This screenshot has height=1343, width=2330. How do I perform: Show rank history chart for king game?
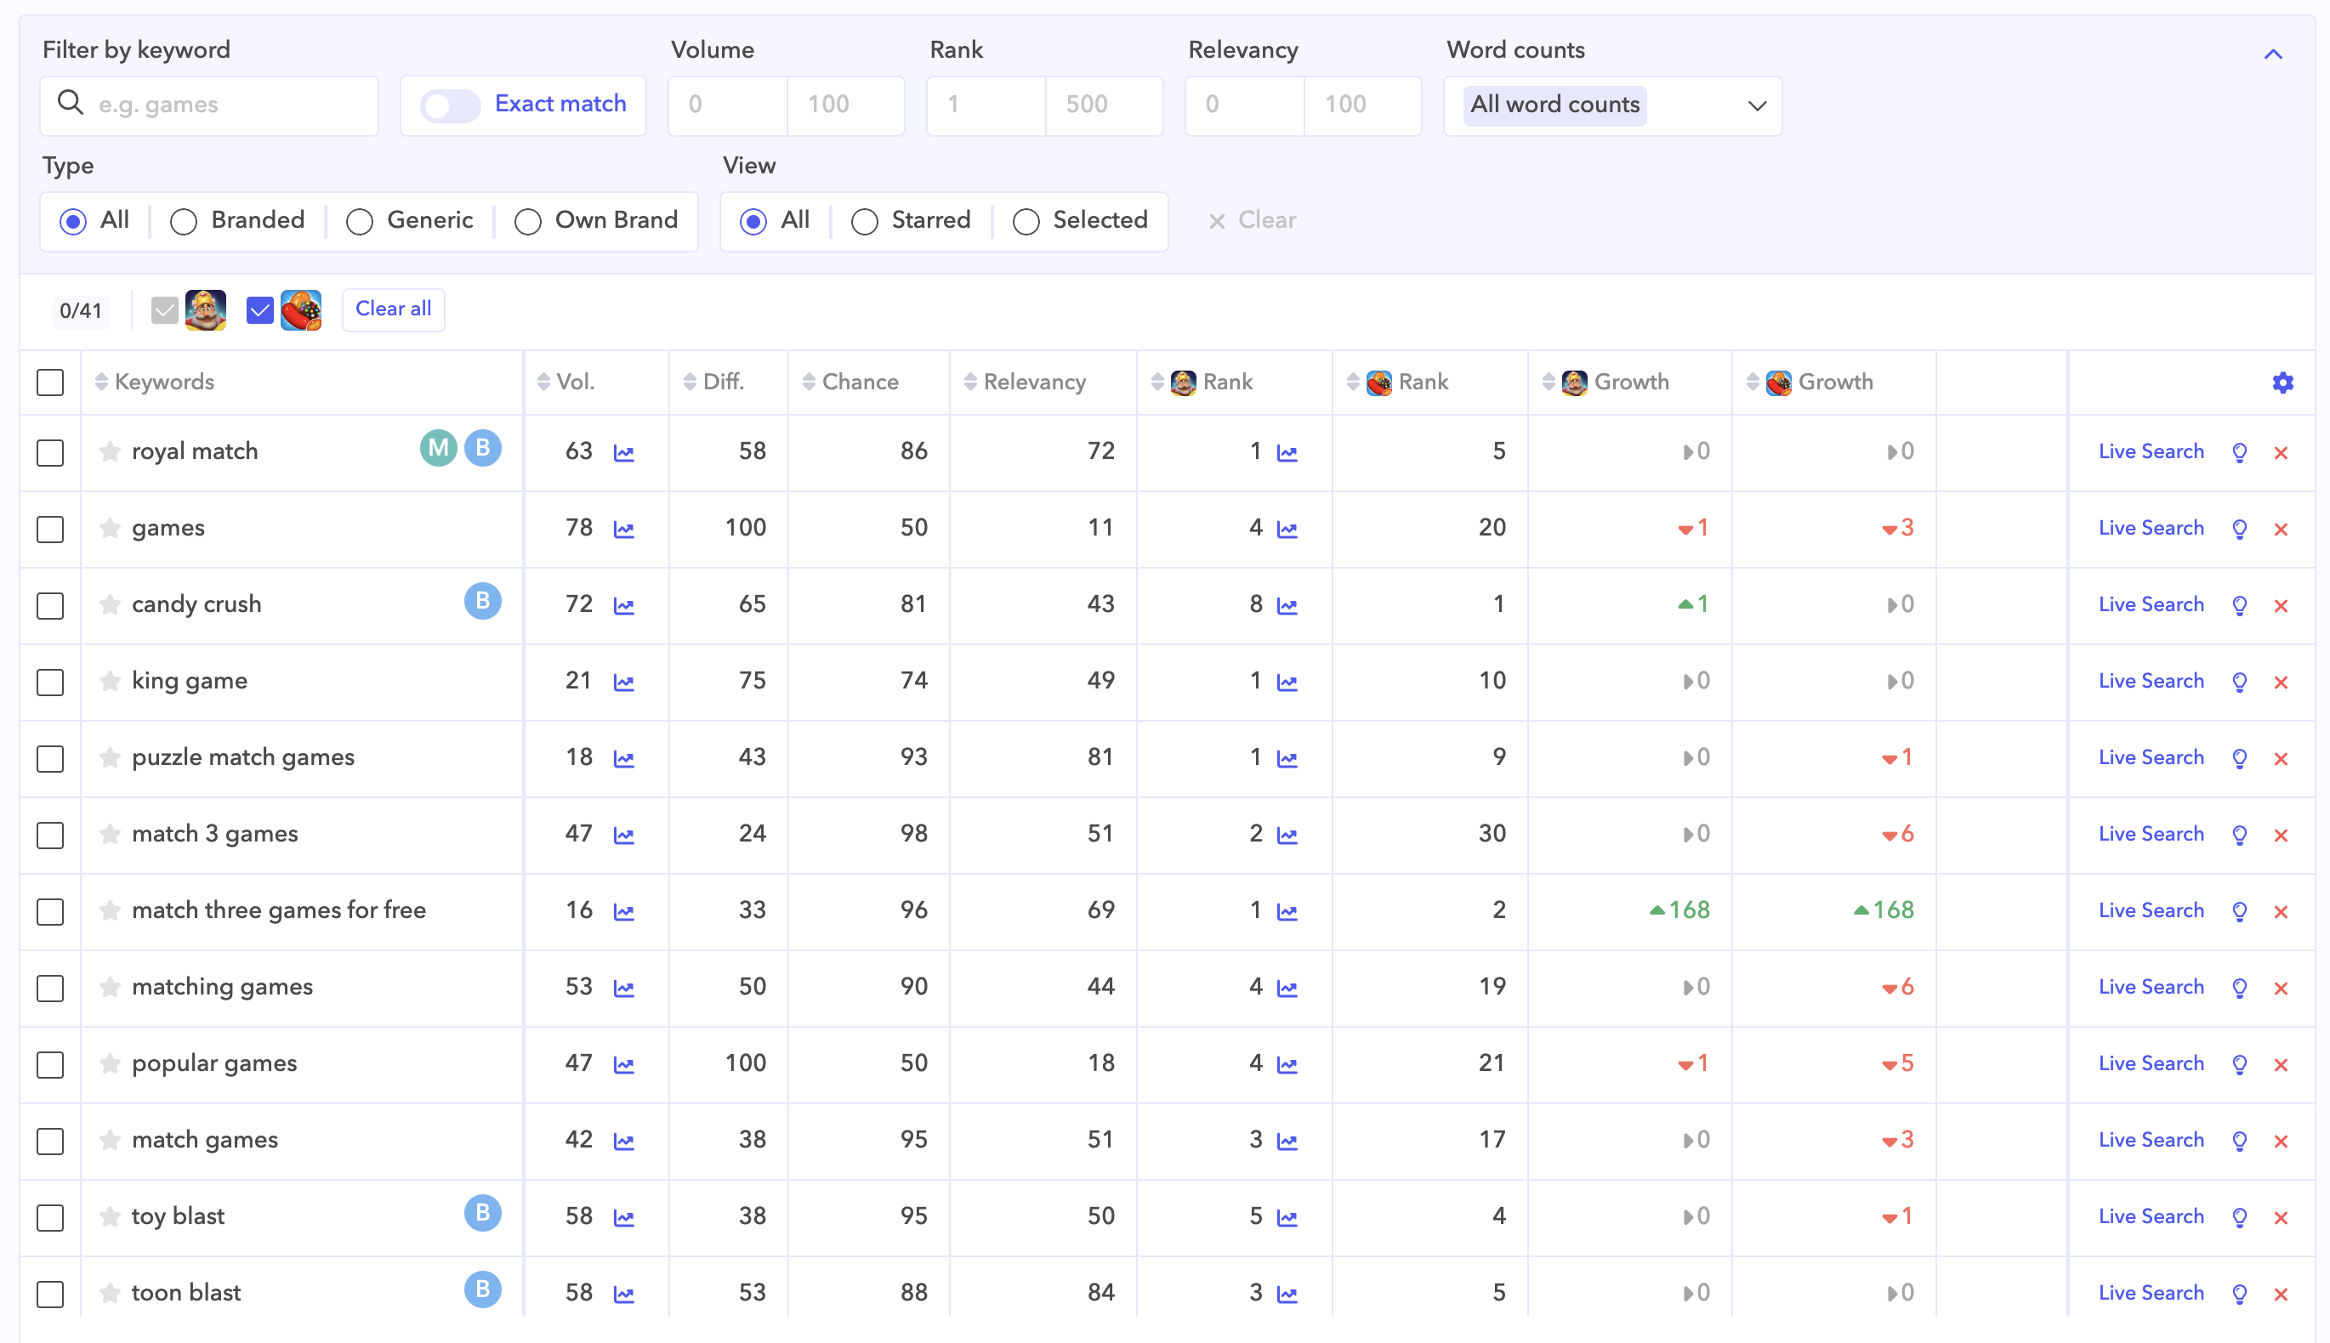pos(1287,683)
